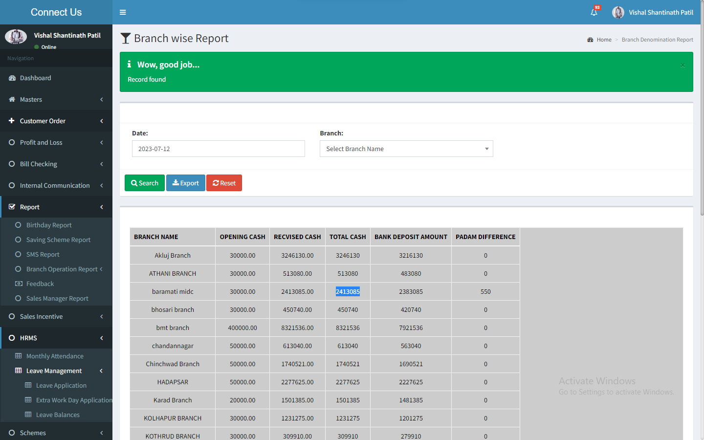Click the page vertical scrollbar
This screenshot has width=704, height=440.
coord(702,108)
